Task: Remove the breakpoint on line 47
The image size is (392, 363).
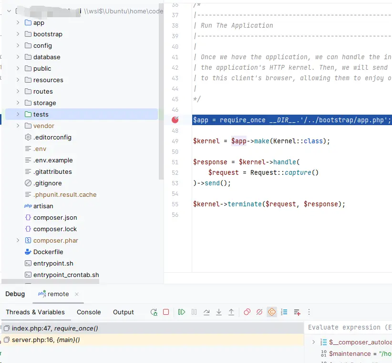Action: click(x=175, y=119)
